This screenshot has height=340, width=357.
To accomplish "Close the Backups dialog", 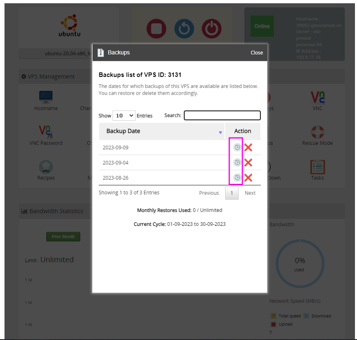I will pyautogui.click(x=257, y=52).
